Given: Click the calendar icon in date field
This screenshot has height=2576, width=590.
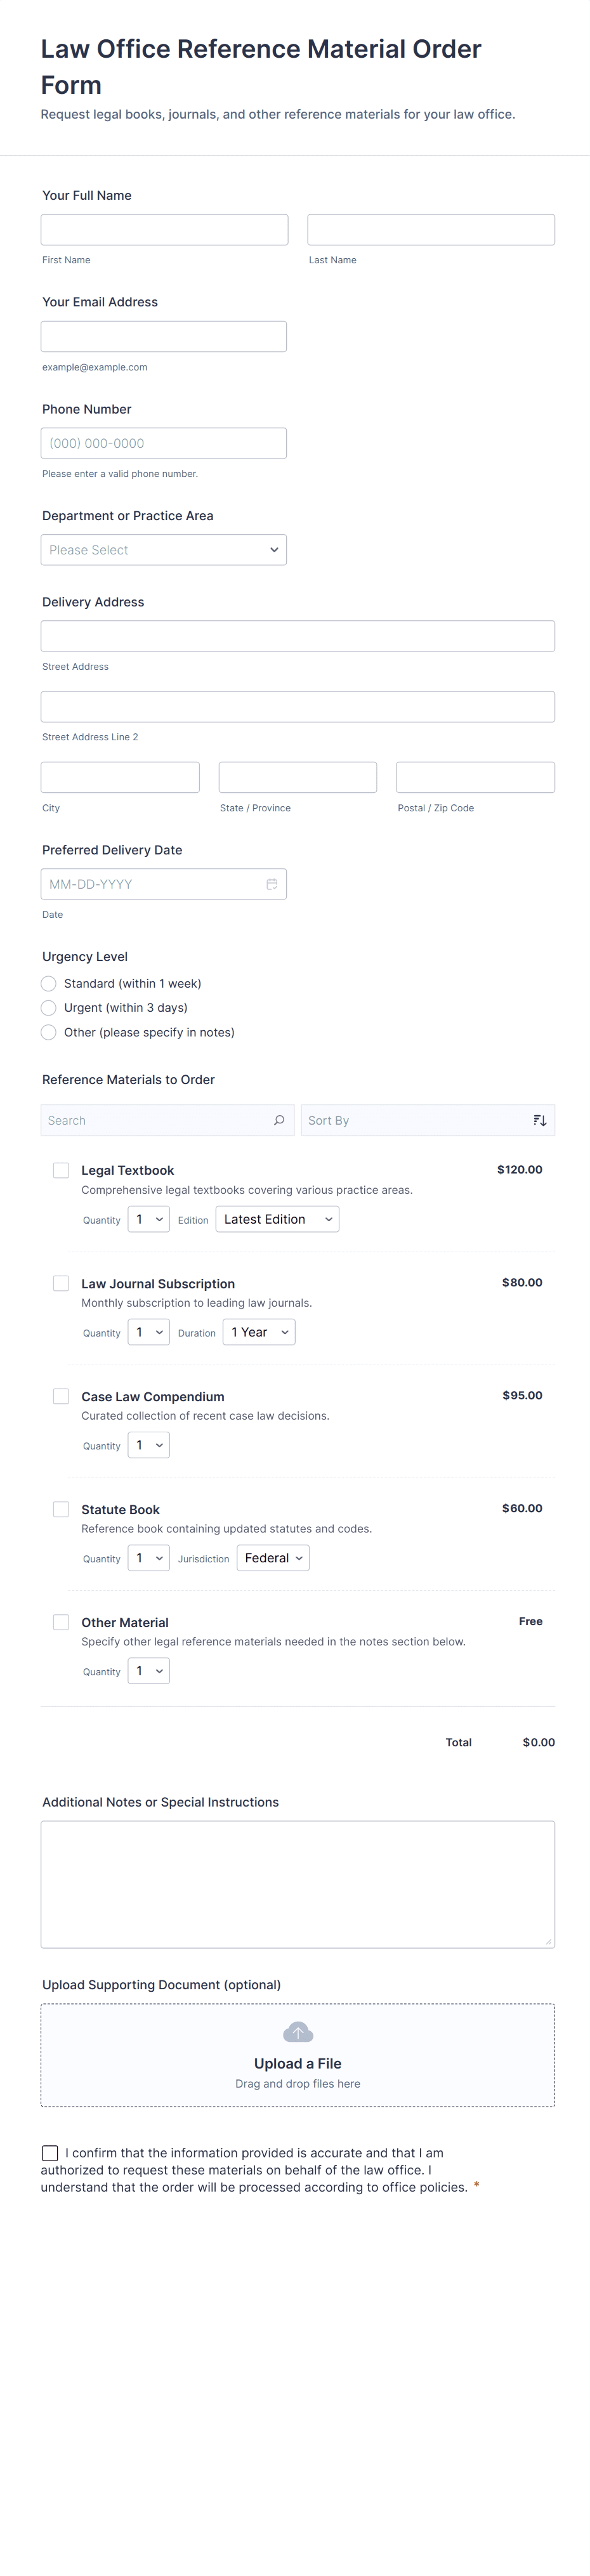Looking at the screenshot, I should [271, 884].
